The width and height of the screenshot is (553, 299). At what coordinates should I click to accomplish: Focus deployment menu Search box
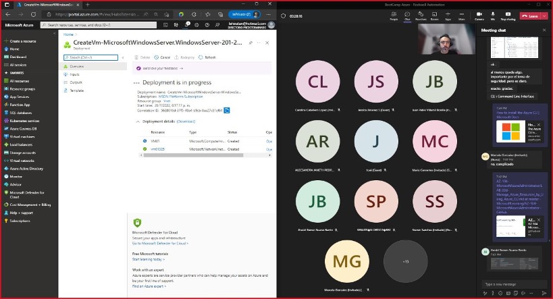click(90, 57)
